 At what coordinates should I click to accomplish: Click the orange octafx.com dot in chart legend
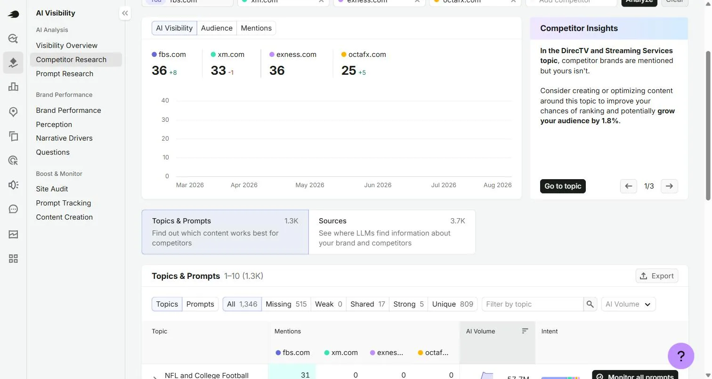pos(344,55)
